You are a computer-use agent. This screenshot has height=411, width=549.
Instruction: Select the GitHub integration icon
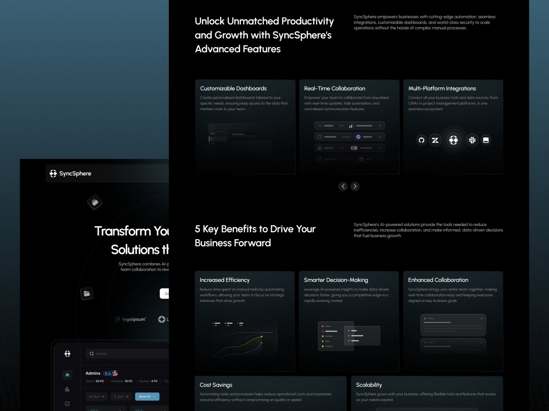(x=421, y=140)
